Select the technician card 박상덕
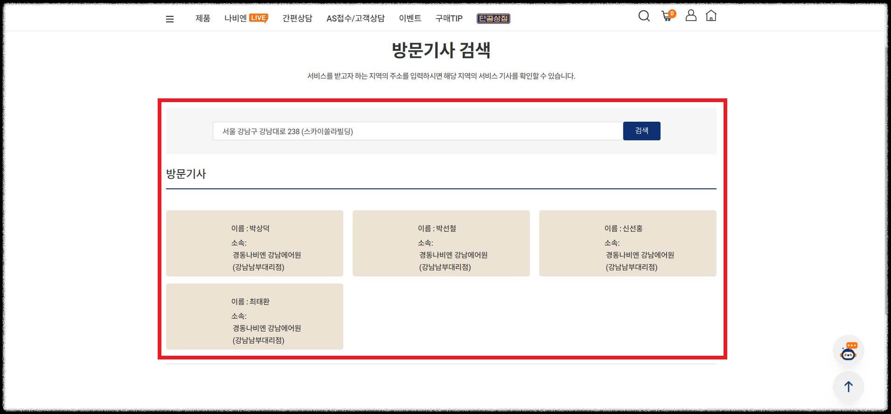Viewport: 891px width, 414px height. click(x=254, y=243)
